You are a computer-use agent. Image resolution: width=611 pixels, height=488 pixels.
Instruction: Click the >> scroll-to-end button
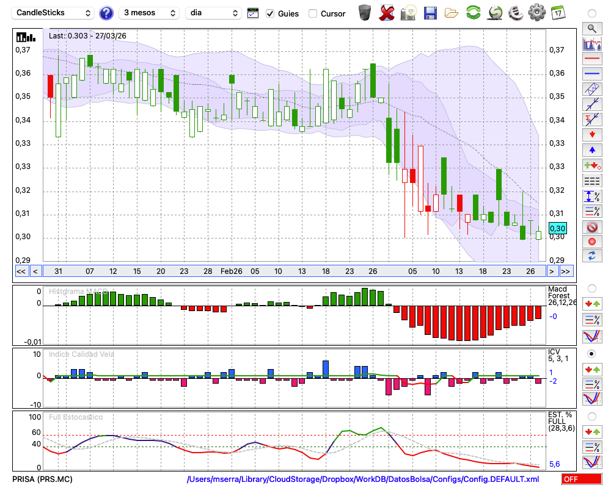pos(566,271)
